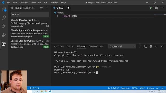Kill terminal with trash icon
The height and width of the screenshot is (93, 166).
pos(151,47)
